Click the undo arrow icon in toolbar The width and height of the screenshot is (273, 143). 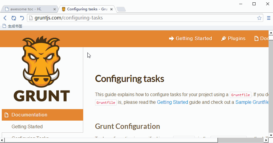tap(22, 18)
